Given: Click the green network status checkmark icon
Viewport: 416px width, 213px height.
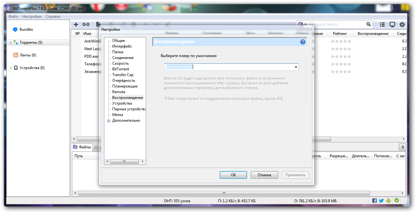Looking at the screenshot, I should coord(396,201).
